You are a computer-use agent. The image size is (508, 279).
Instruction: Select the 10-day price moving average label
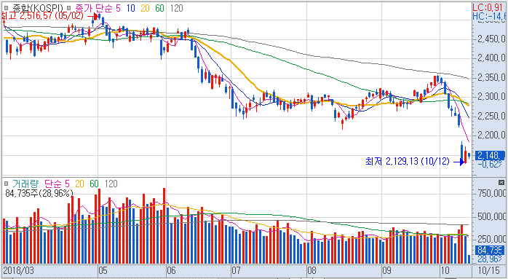tap(131, 8)
